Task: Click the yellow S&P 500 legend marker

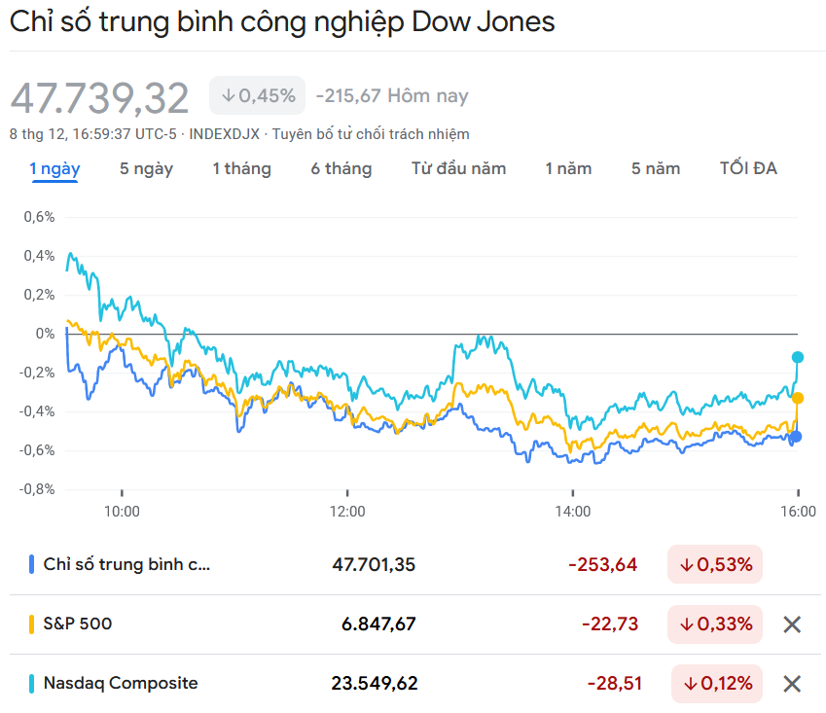Action: click(x=32, y=624)
